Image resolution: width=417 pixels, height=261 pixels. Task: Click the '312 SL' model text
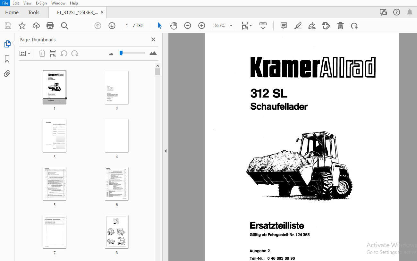pyautogui.click(x=269, y=93)
